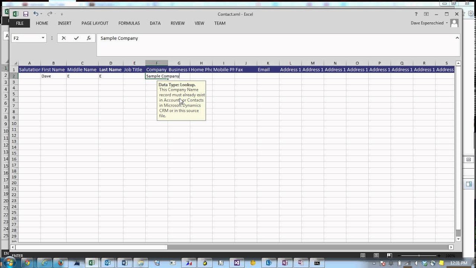Undo the last action
476x268 pixels.
(x=35, y=14)
